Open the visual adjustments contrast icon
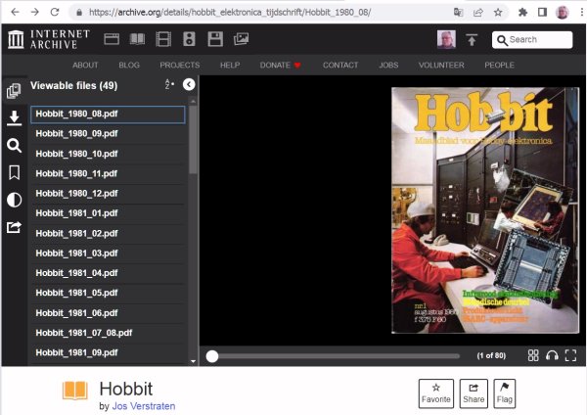 (14, 200)
